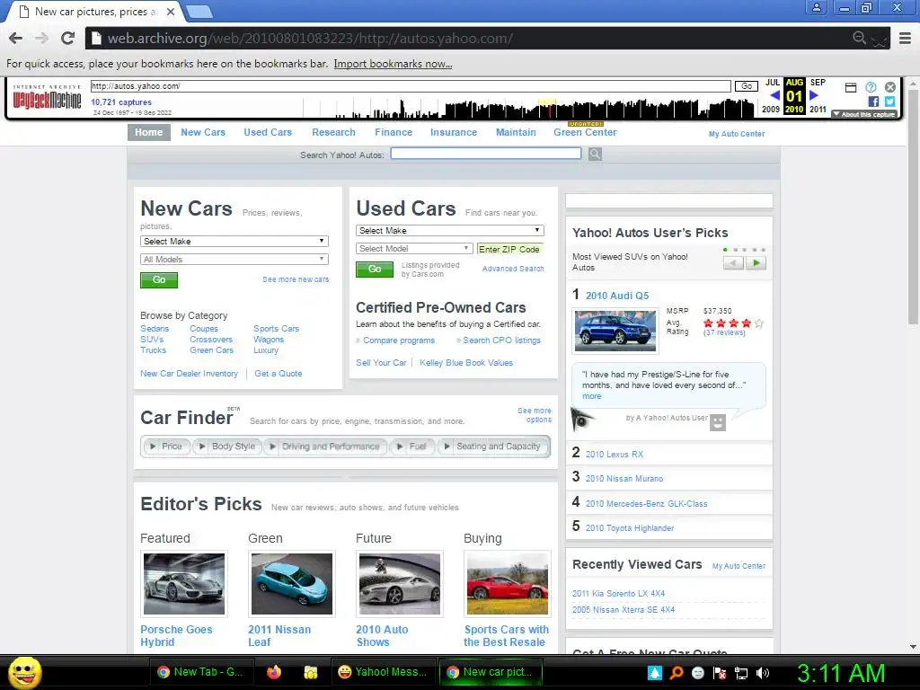
Task: Click the 37 reviews link
Action: pyautogui.click(x=724, y=332)
